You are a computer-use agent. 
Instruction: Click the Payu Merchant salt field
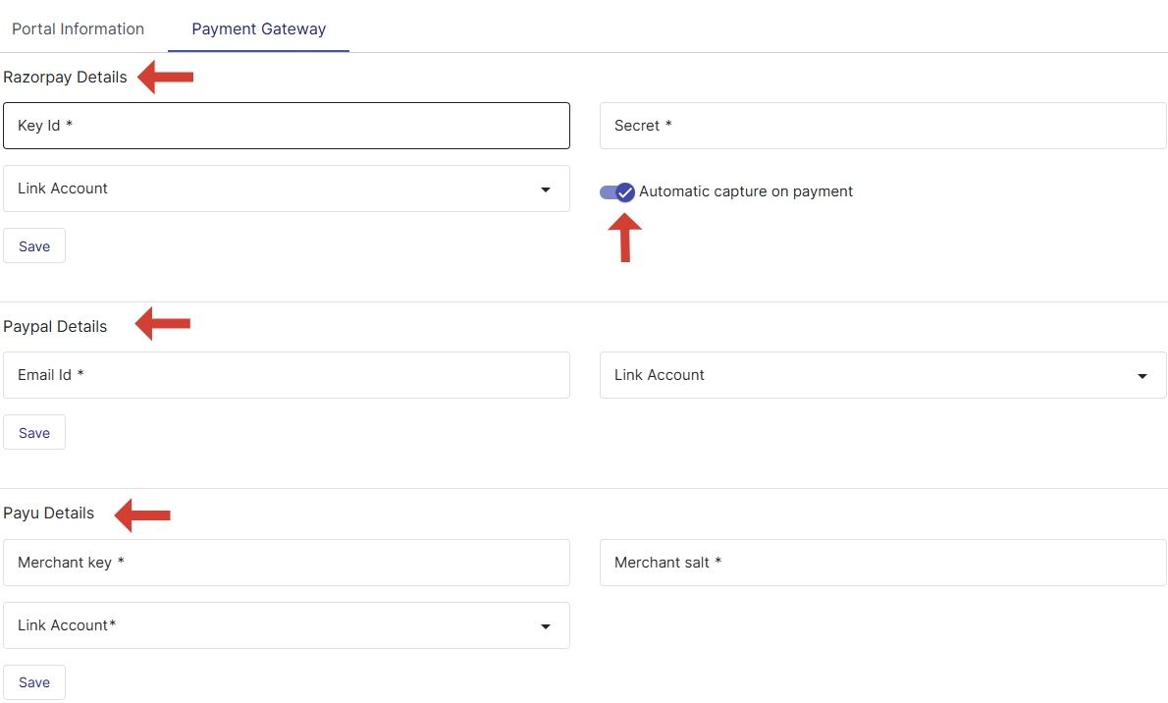882,563
